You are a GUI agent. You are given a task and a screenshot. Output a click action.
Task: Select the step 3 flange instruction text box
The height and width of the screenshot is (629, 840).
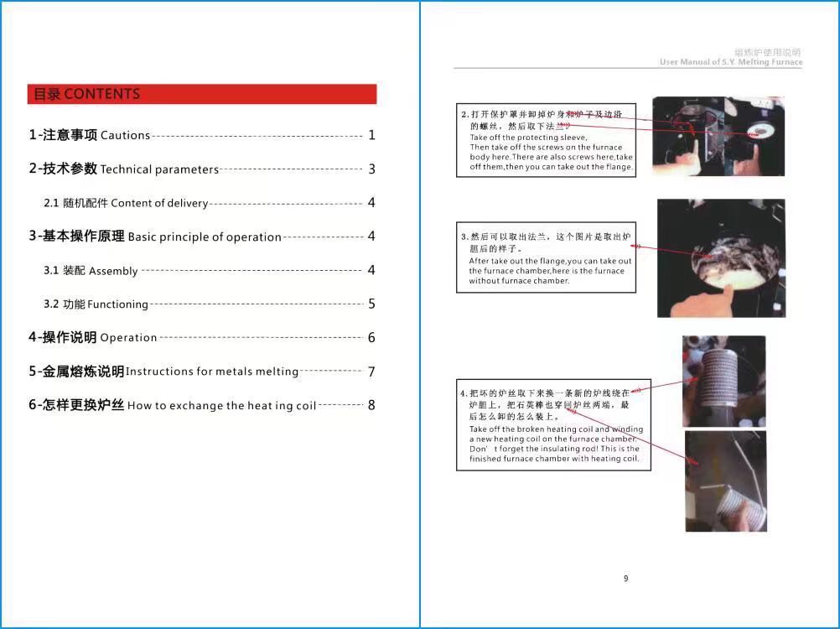click(x=546, y=257)
